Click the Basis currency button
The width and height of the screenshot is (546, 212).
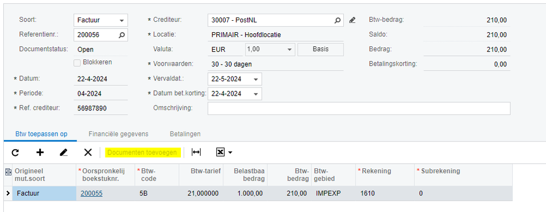coord(320,49)
